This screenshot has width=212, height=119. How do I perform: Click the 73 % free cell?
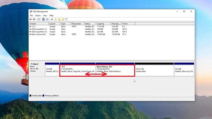[124, 34]
